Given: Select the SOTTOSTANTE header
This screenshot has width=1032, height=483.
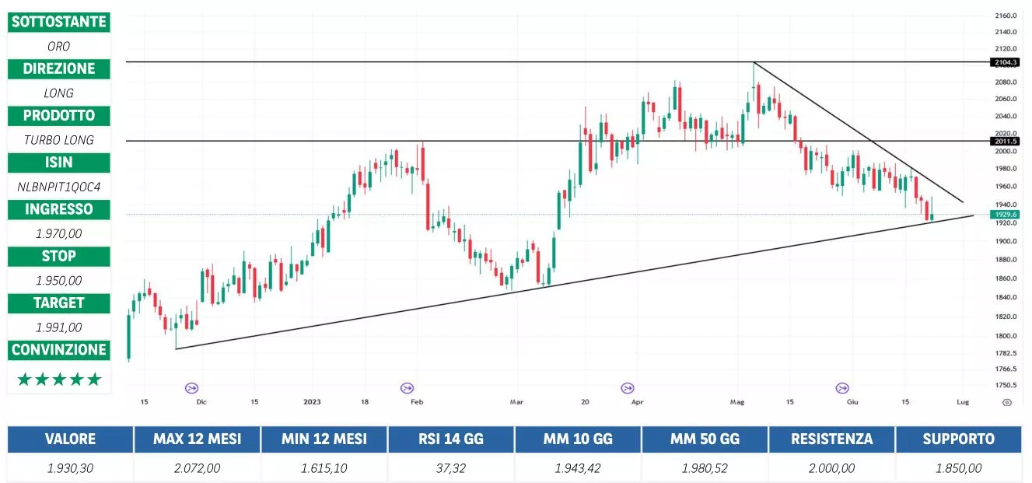Looking at the screenshot, I should click(x=59, y=22).
